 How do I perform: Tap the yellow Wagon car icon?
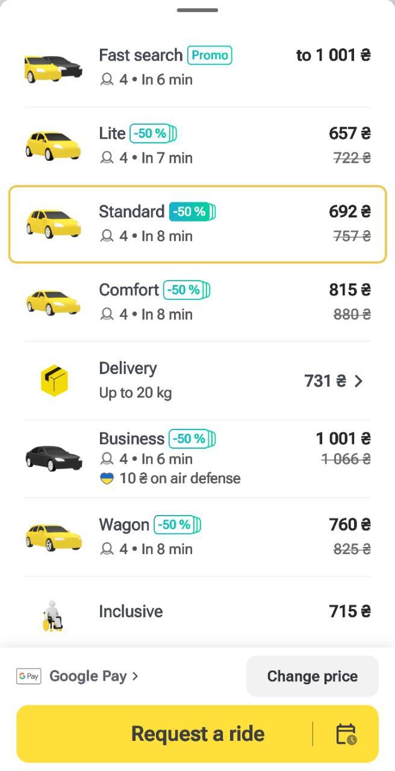pyautogui.click(x=53, y=537)
